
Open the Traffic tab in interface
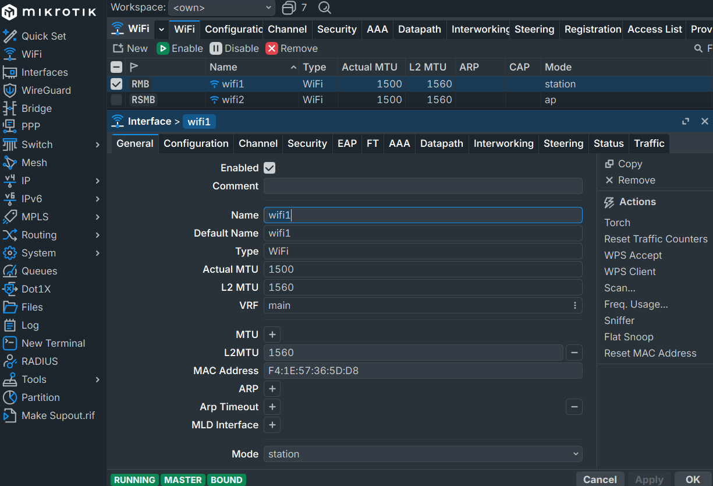pos(649,143)
